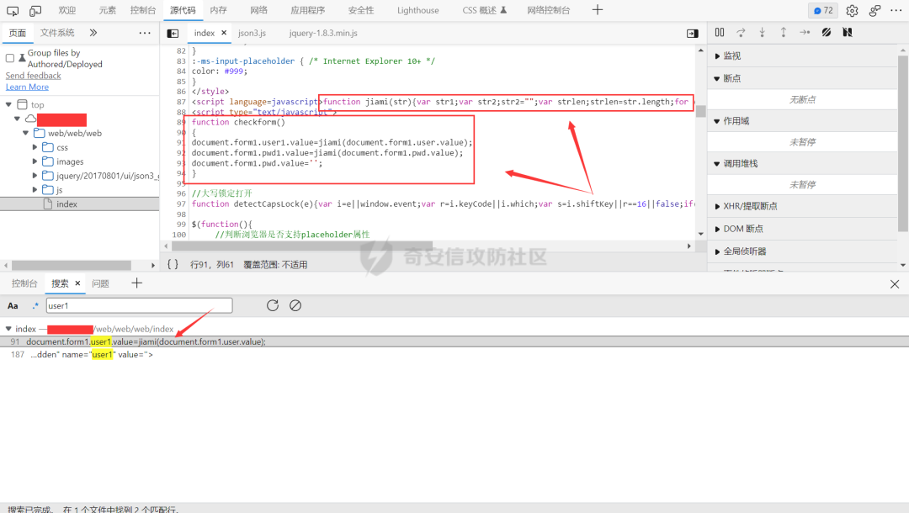Collapse the web/web/web folder

click(x=25, y=133)
